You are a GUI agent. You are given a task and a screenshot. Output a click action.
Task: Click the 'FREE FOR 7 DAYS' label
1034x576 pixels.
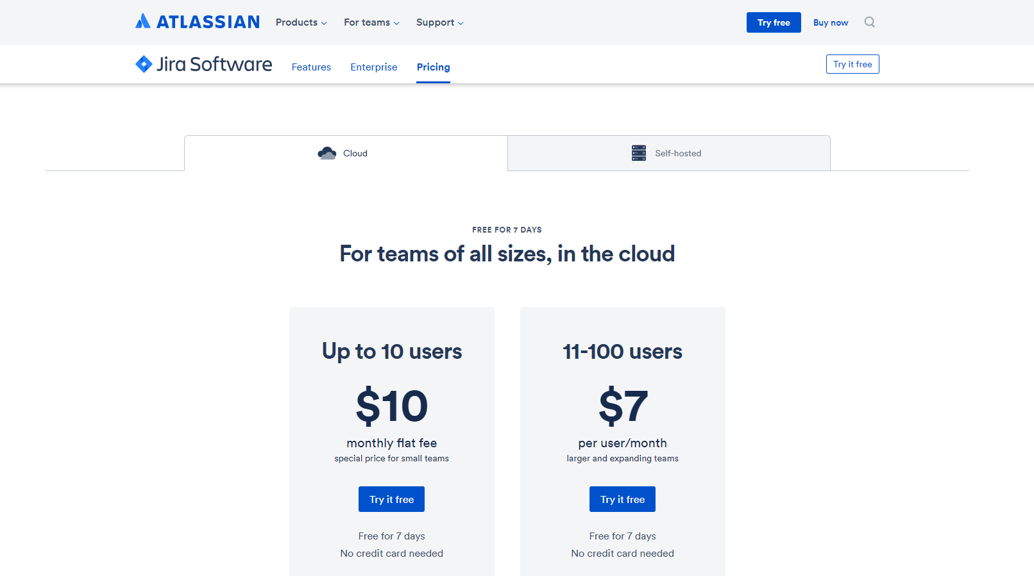coord(507,229)
